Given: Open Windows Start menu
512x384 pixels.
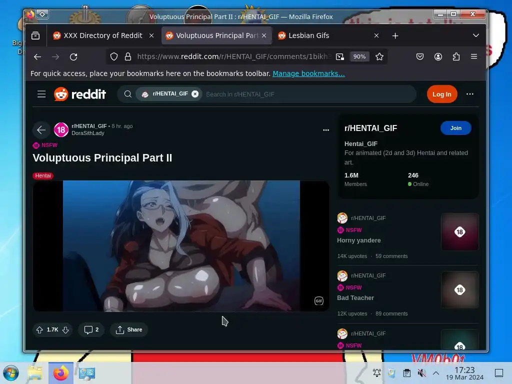Looking at the screenshot, I should click(11, 373).
